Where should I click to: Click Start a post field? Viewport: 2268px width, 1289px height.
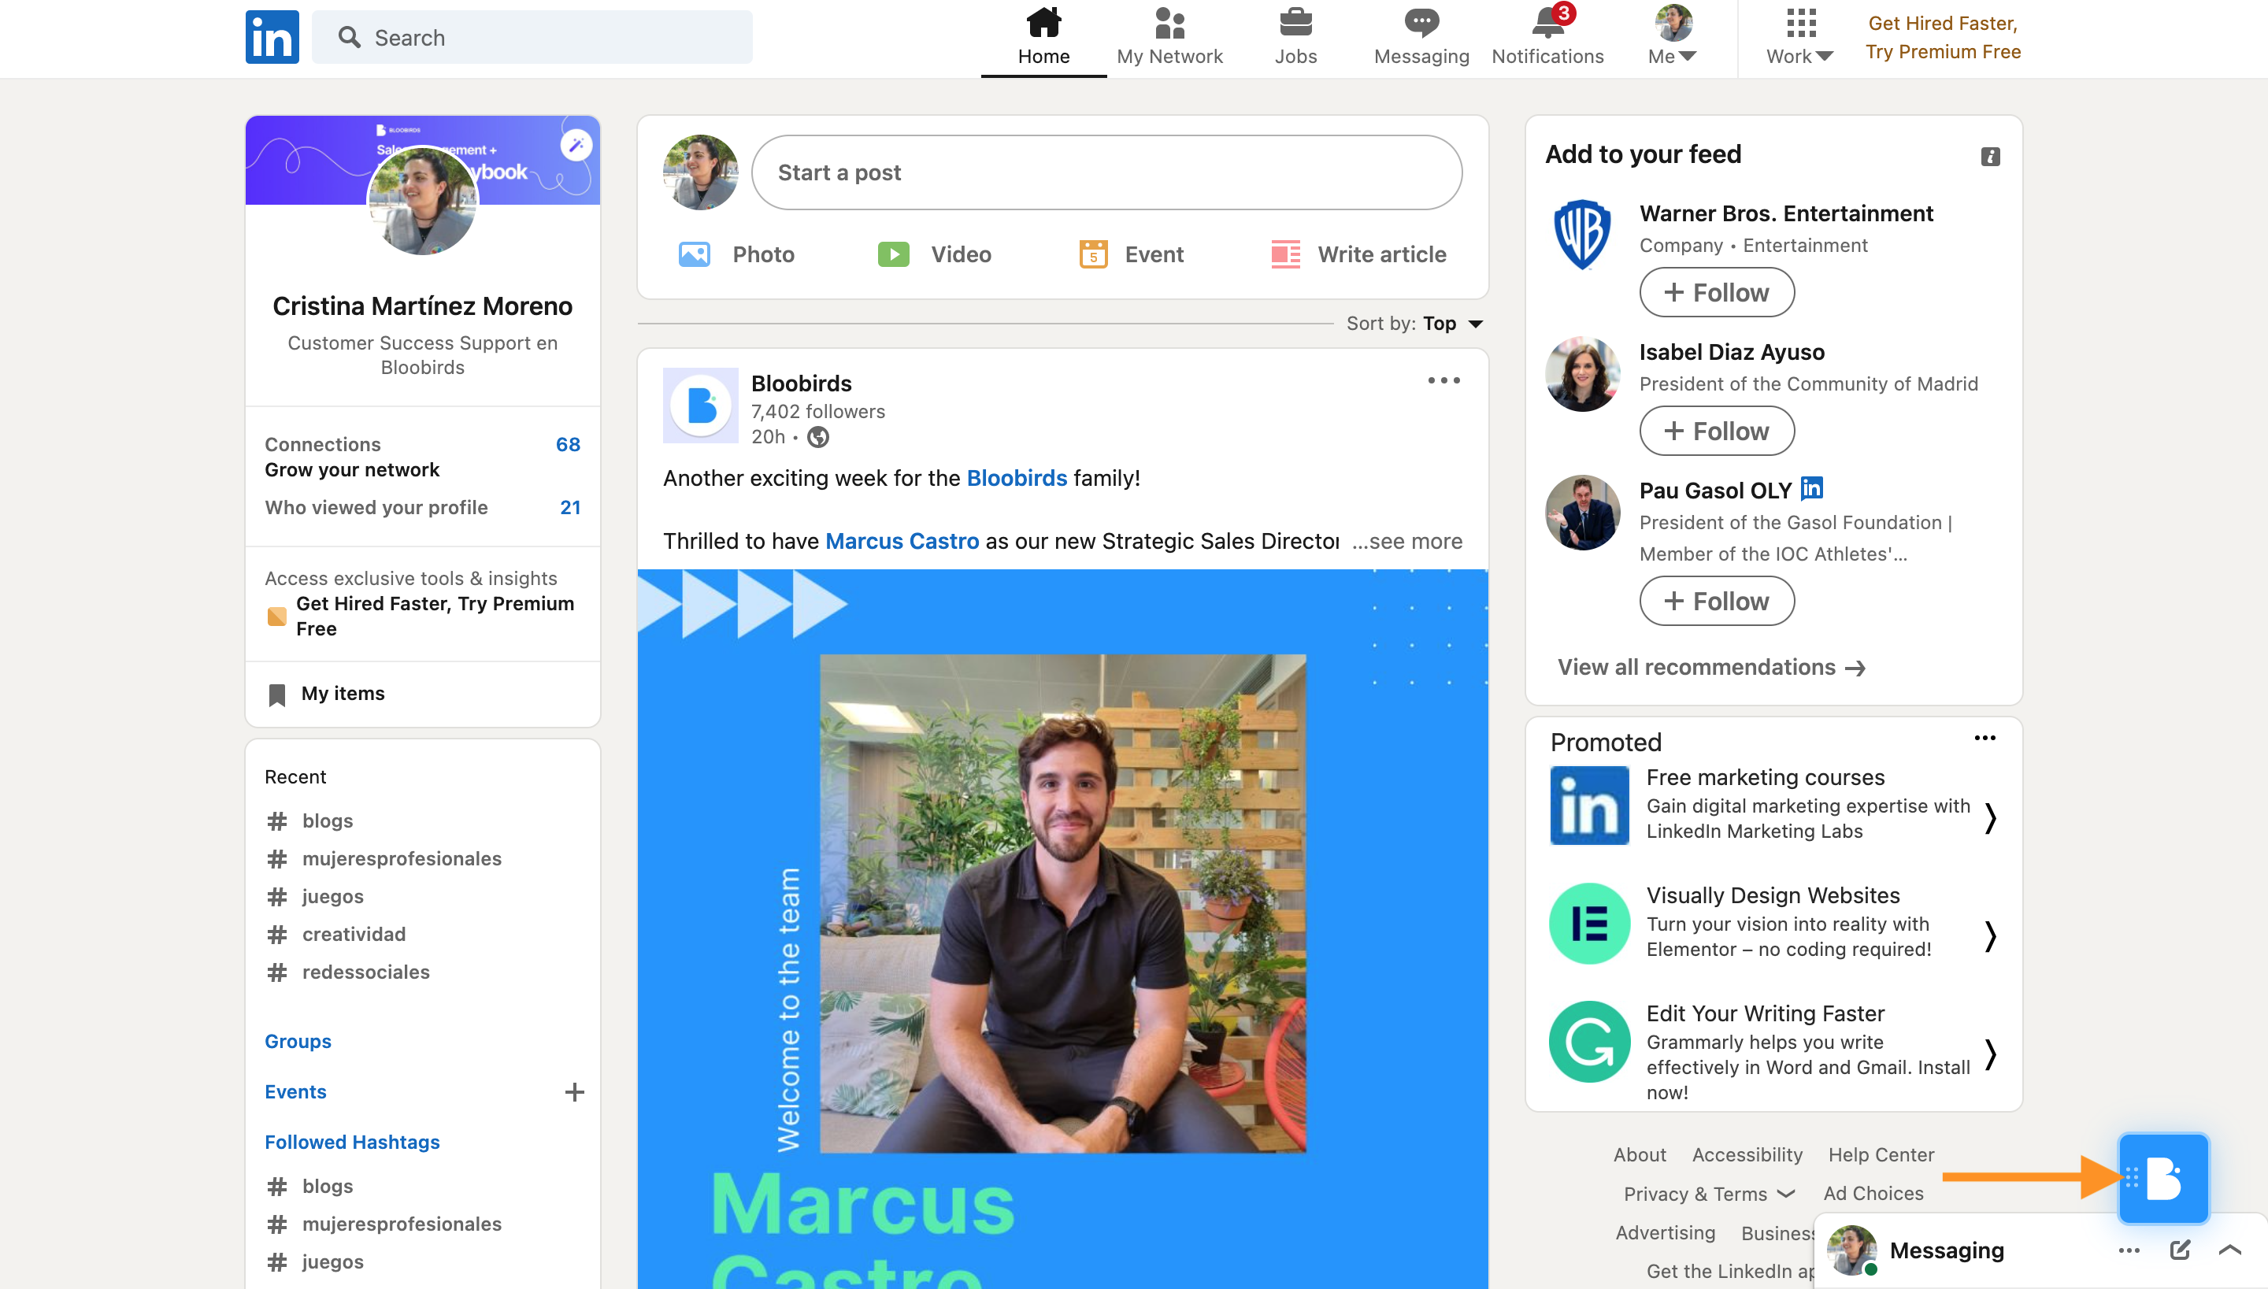1106,172
